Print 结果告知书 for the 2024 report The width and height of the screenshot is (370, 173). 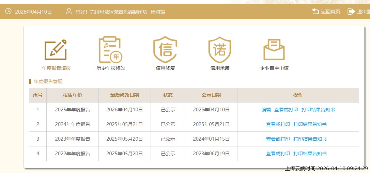pos(310,124)
